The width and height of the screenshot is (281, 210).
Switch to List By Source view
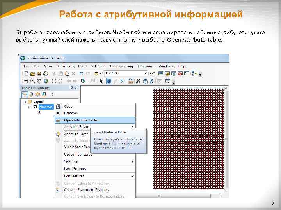pos(31,94)
